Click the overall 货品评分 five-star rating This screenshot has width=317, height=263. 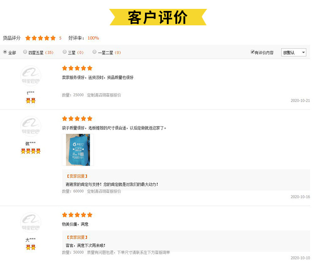click(x=41, y=38)
